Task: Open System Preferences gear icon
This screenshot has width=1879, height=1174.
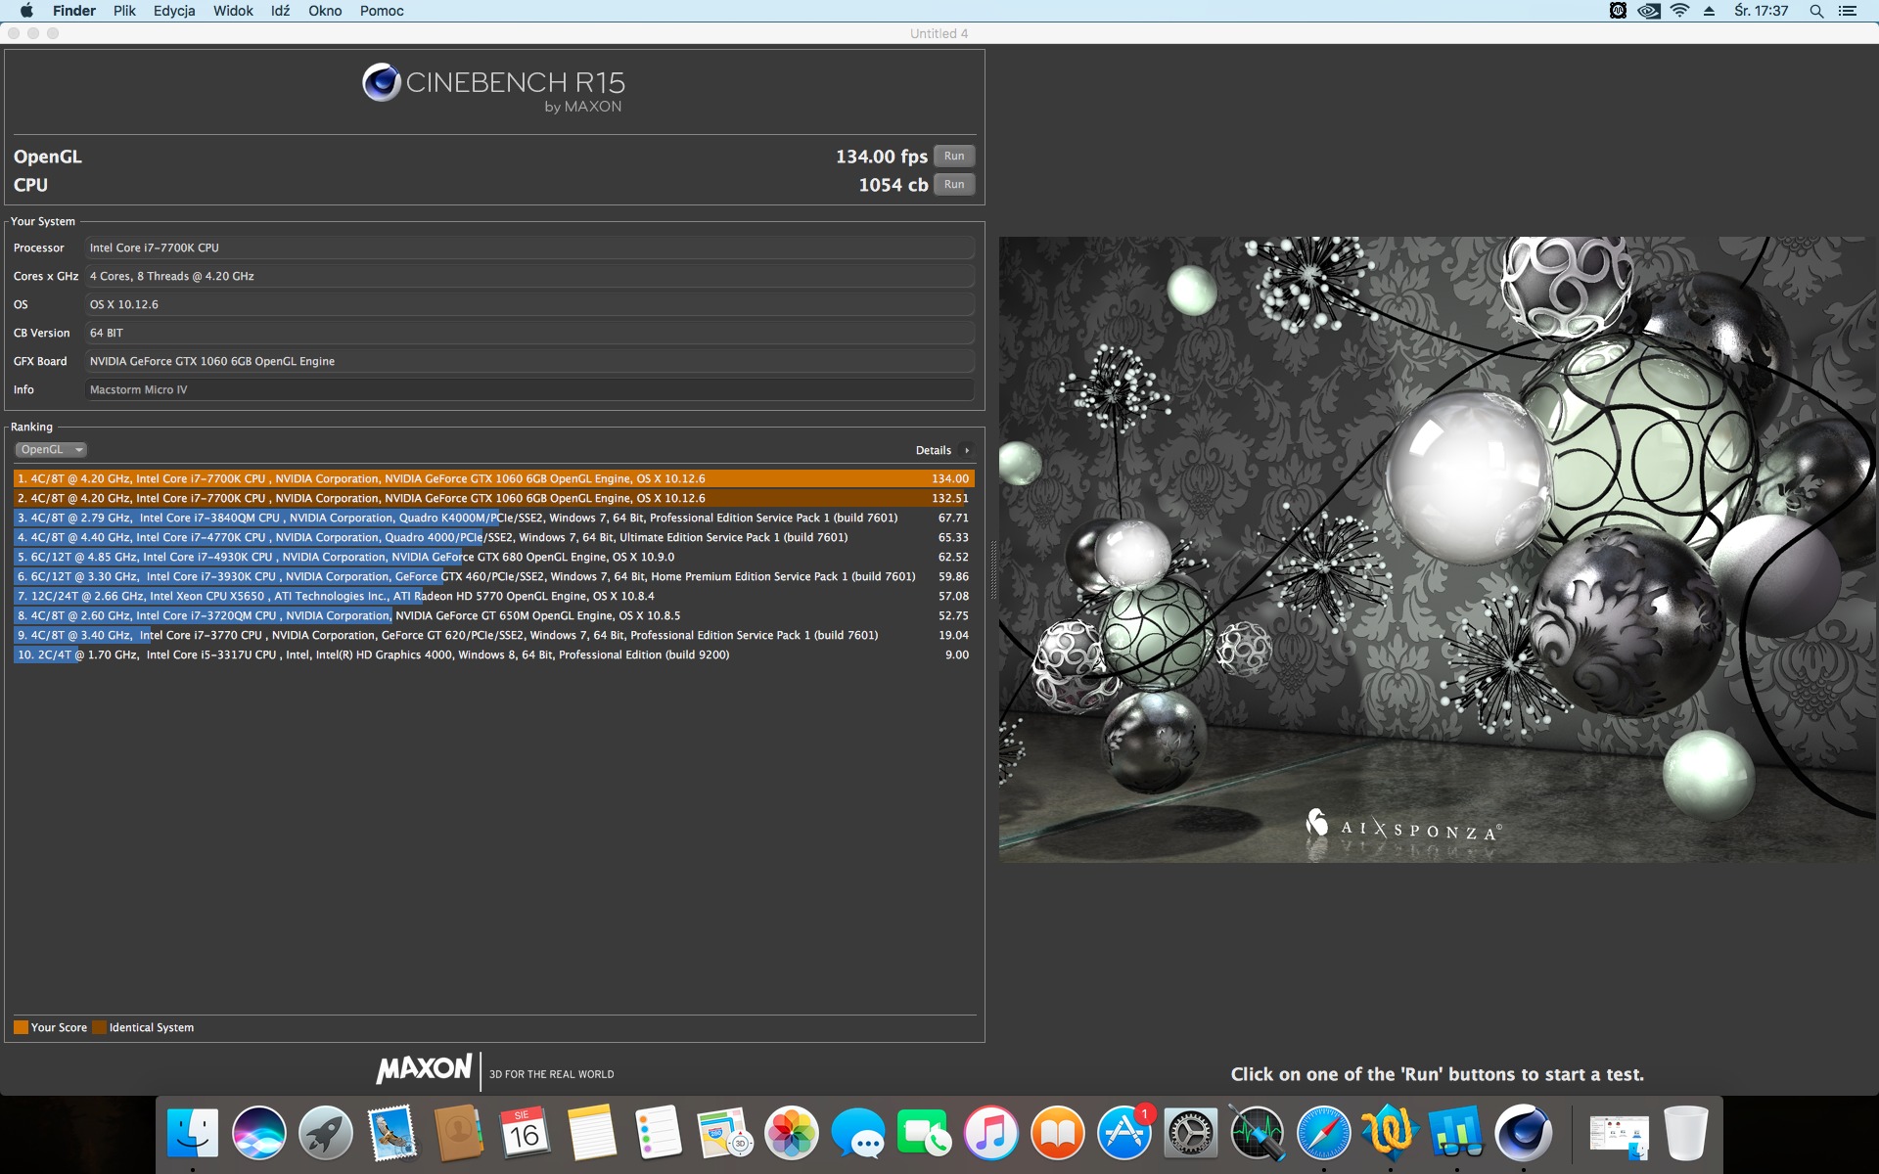Action: click(x=1191, y=1134)
